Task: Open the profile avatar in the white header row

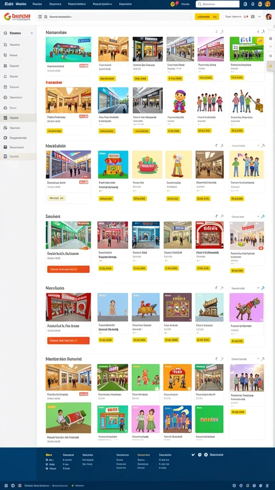Action: (268, 17)
